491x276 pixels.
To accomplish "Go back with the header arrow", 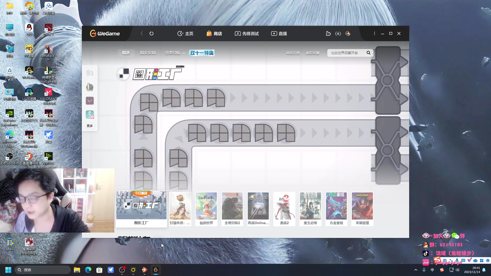I will pos(142,33).
